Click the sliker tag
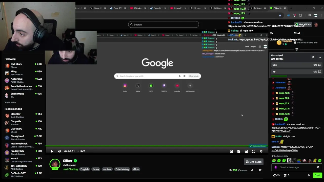The height and width of the screenshot is (182, 324). pos(136,169)
